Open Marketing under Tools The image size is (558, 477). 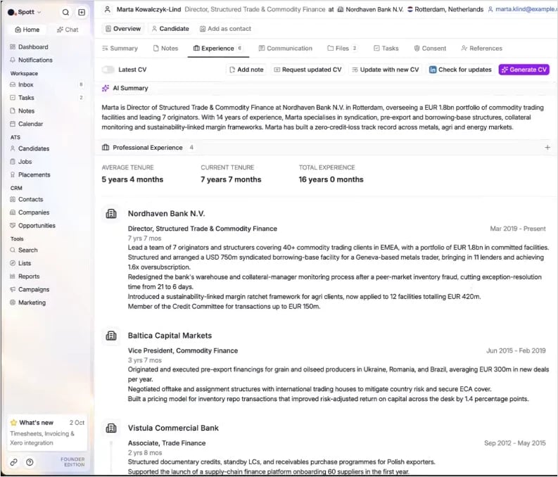tap(27, 303)
